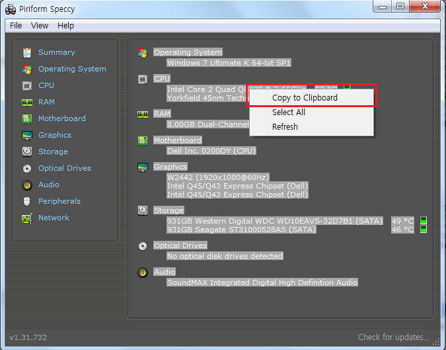This screenshot has height=350, width=446.
Task: Click the Network card icon in sidebar
Action: (x=27, y=218)
